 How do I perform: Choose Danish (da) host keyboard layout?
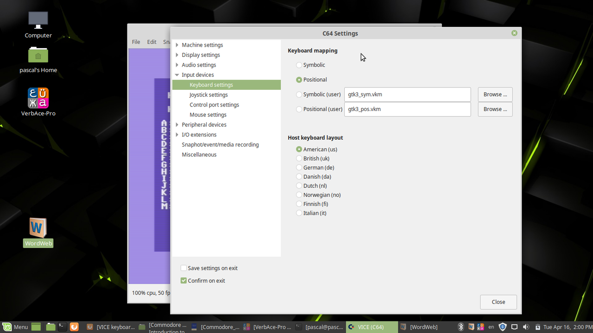point(299,177)
